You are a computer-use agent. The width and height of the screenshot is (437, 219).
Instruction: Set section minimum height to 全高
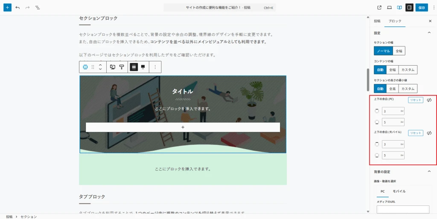point(393,89)
